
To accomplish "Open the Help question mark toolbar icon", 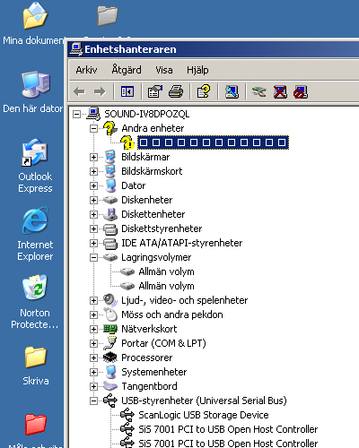I will point(204,91).
